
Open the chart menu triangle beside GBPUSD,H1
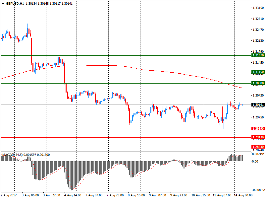[3, 4]
